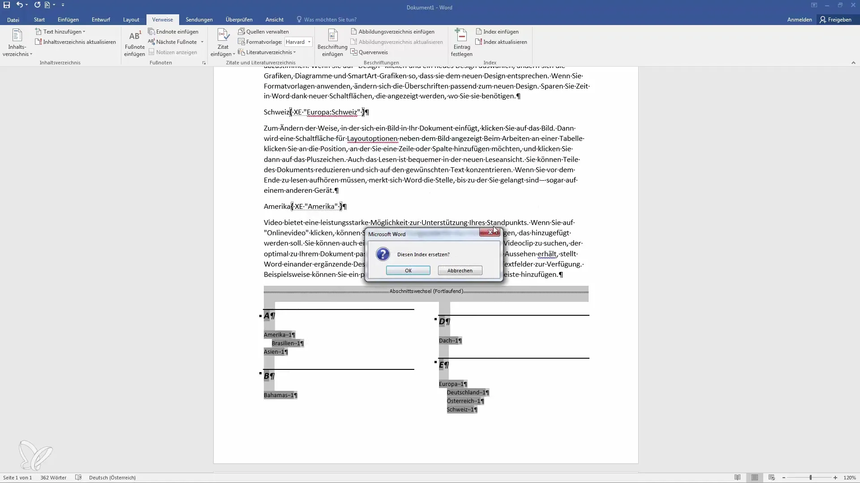860x483 pixels.
Task: Confirm index replacement with OK
Action: pos(408,271)
